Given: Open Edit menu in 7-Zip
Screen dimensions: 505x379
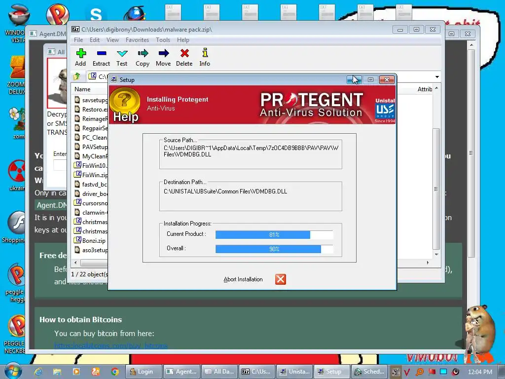Looking at the screenshot, I should pos(95,40).
